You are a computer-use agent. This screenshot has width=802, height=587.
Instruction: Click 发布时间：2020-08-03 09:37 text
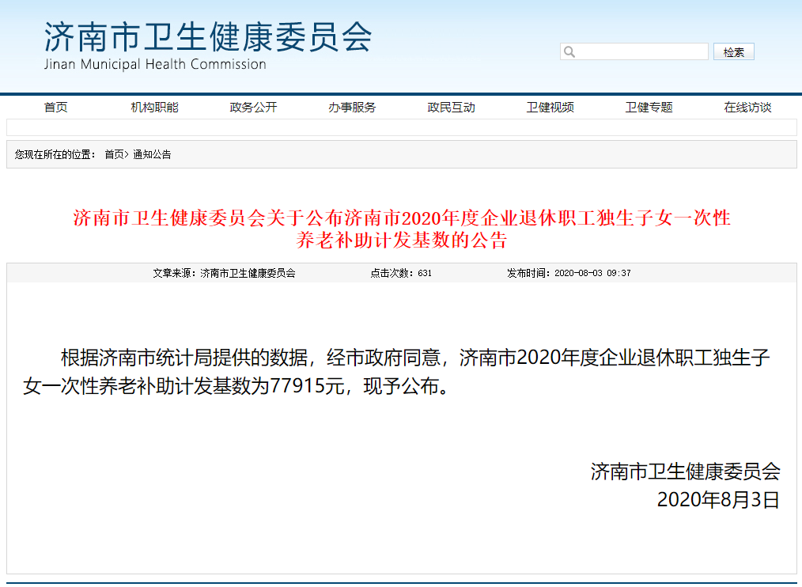point(568,273)
